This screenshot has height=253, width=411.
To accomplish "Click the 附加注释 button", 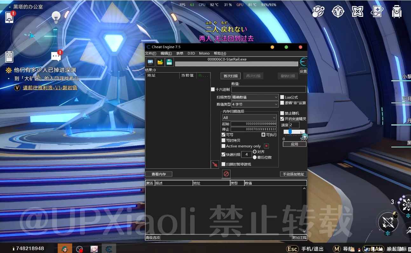I will point(299,237).
